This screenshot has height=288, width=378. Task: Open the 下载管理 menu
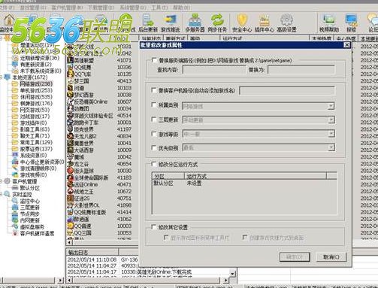click(x=101, y=8)
